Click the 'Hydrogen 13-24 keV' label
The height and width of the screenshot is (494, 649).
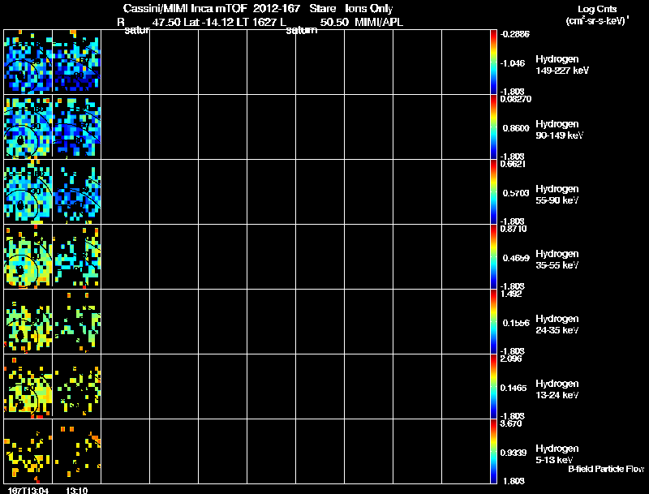click(557, 389)
